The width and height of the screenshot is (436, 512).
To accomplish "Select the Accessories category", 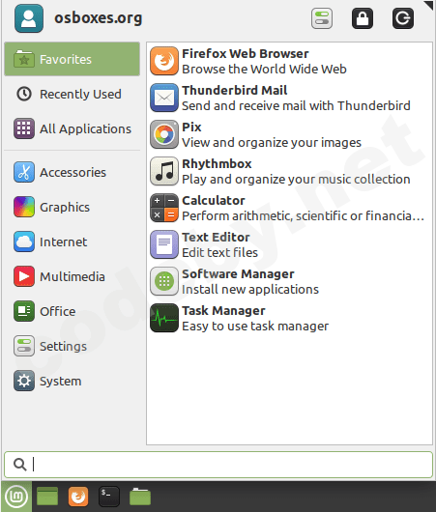I will coord(73,172).
